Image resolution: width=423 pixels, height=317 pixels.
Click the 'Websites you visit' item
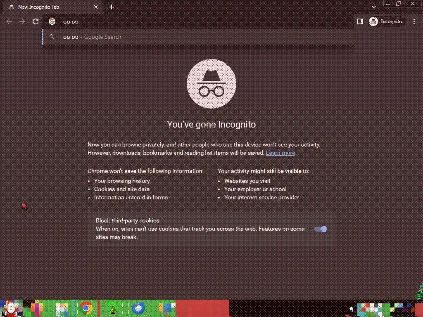pyautogui.click(x=247, y=181)
